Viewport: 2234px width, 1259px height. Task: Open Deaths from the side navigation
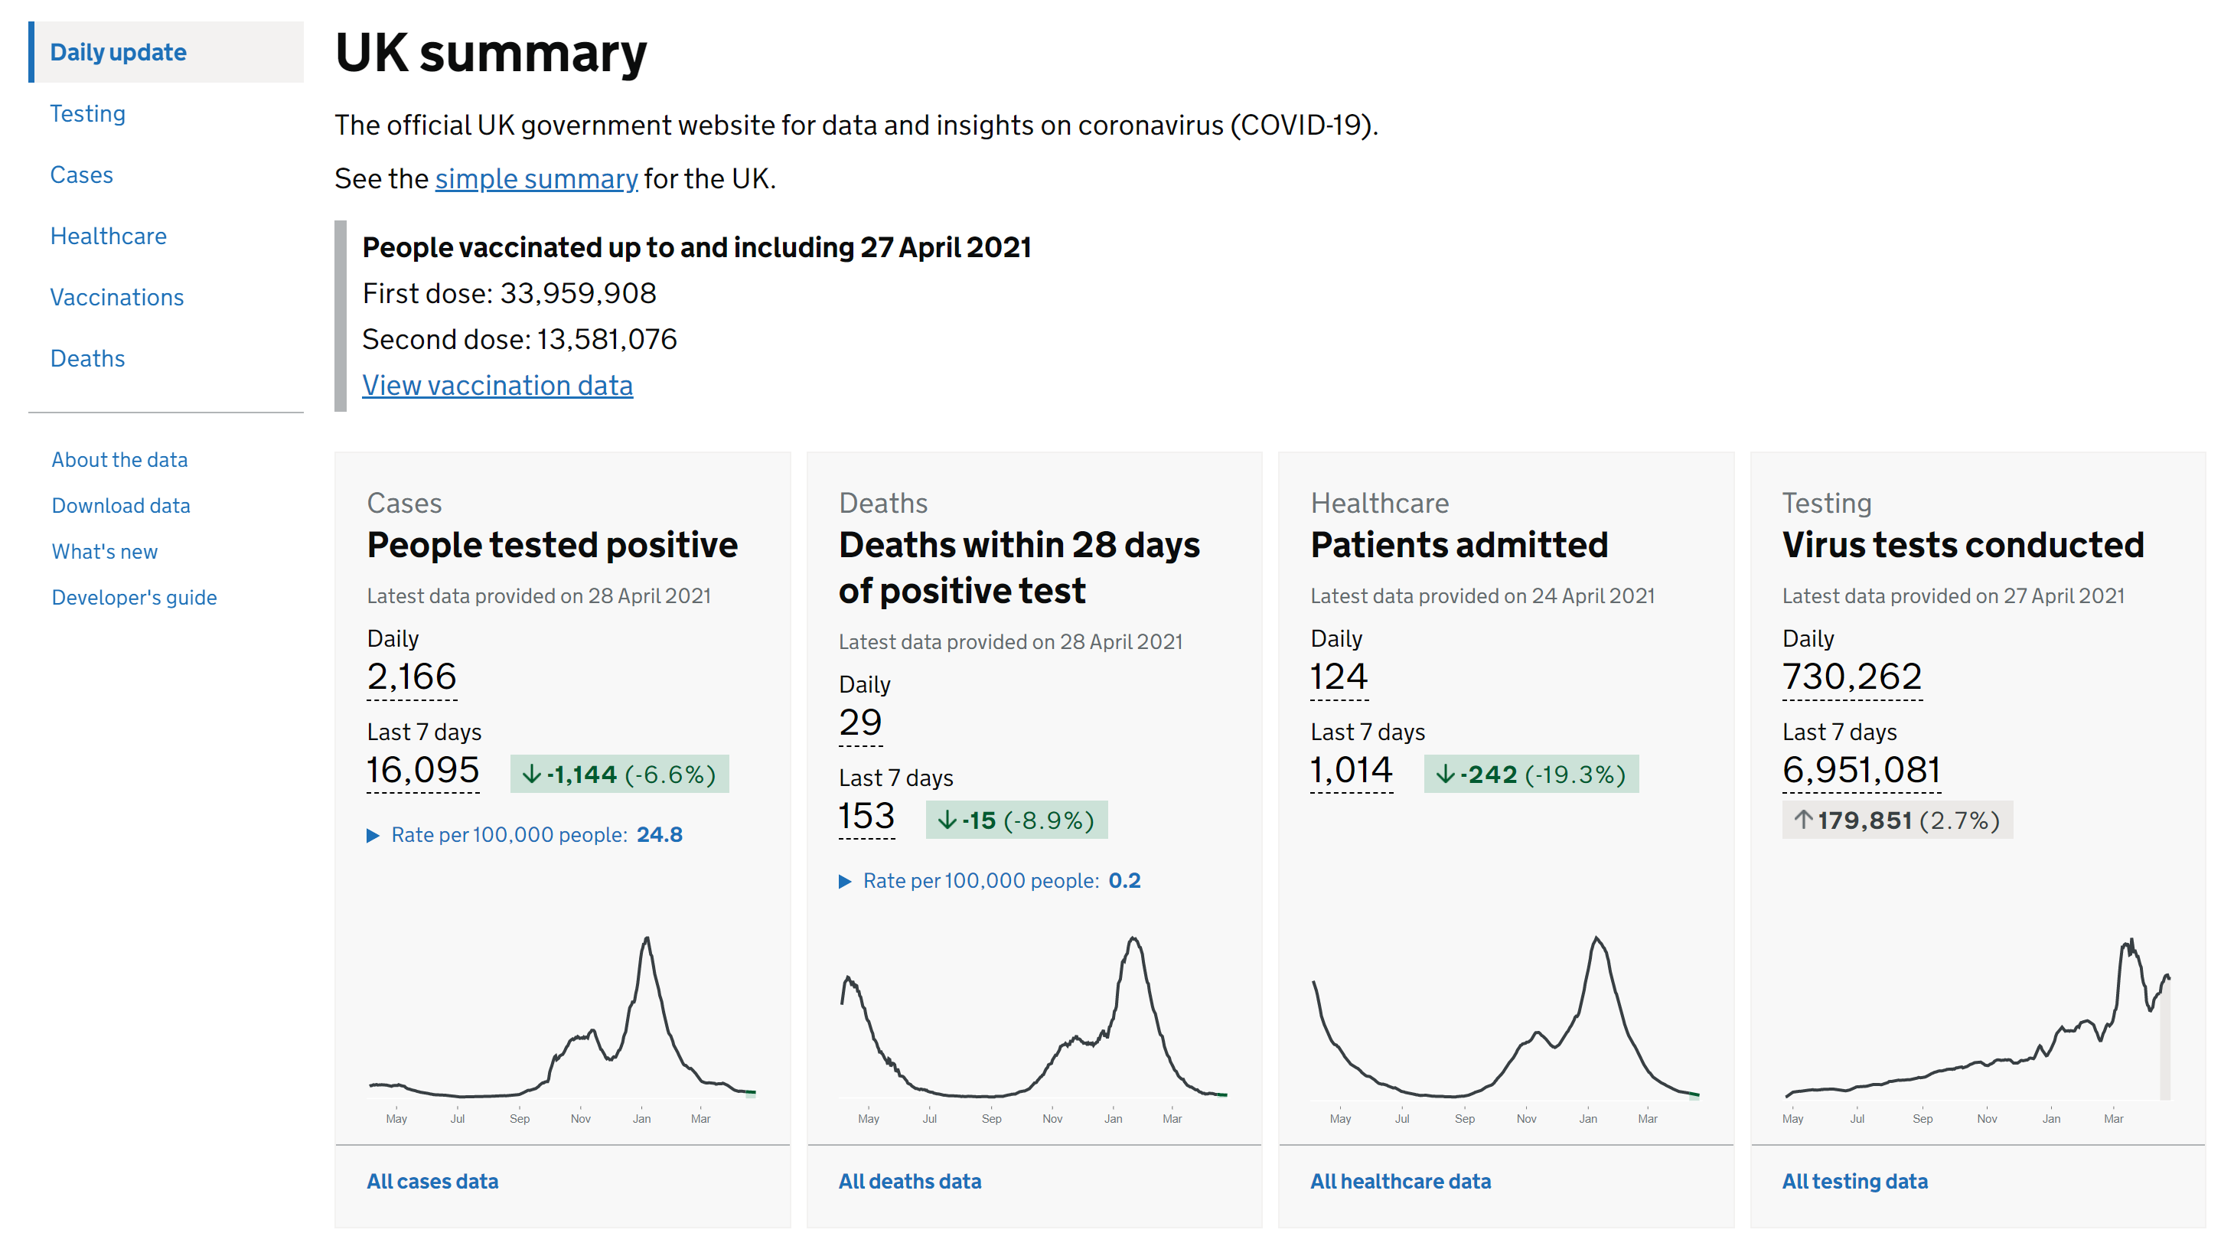[x=87, y=358]
